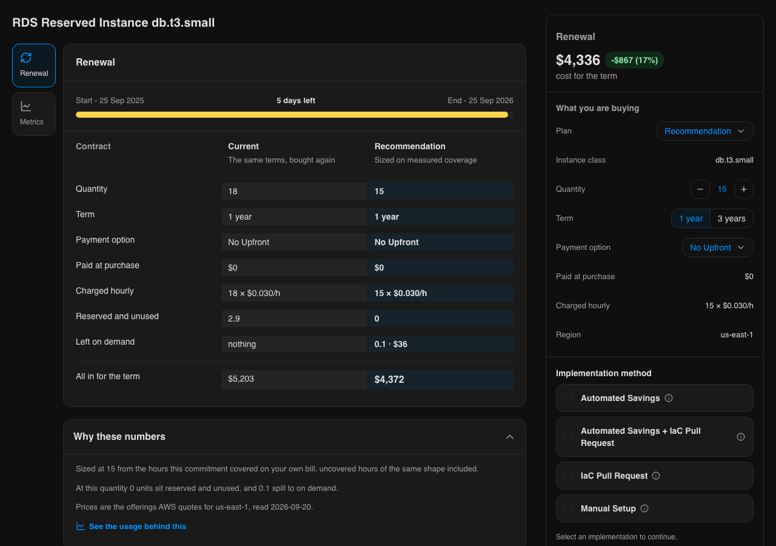Click the Start - 25 Sep 2025 date
776x546 pixels.
[x=110, y=101]
